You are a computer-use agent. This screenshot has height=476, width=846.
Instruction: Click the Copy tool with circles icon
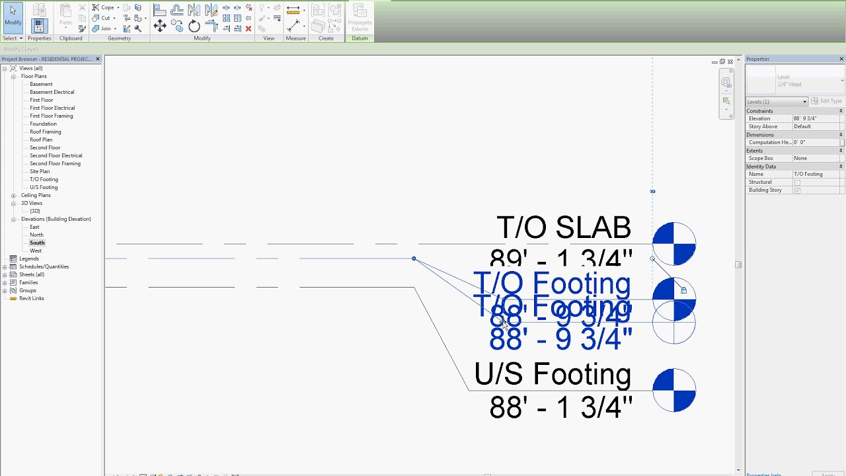pos(176,25)
